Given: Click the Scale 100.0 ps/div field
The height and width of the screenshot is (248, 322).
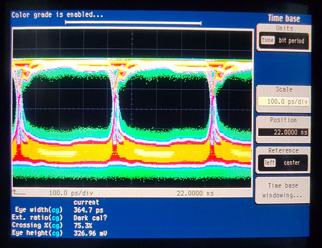Looking at the screenshot, I should coord(283,101).
